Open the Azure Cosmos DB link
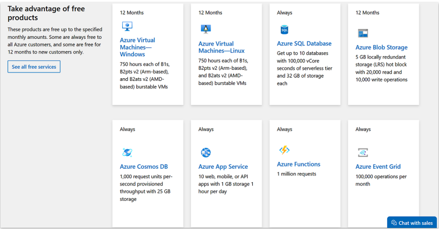Screen dimensions: 439x230 click(144, 166)
